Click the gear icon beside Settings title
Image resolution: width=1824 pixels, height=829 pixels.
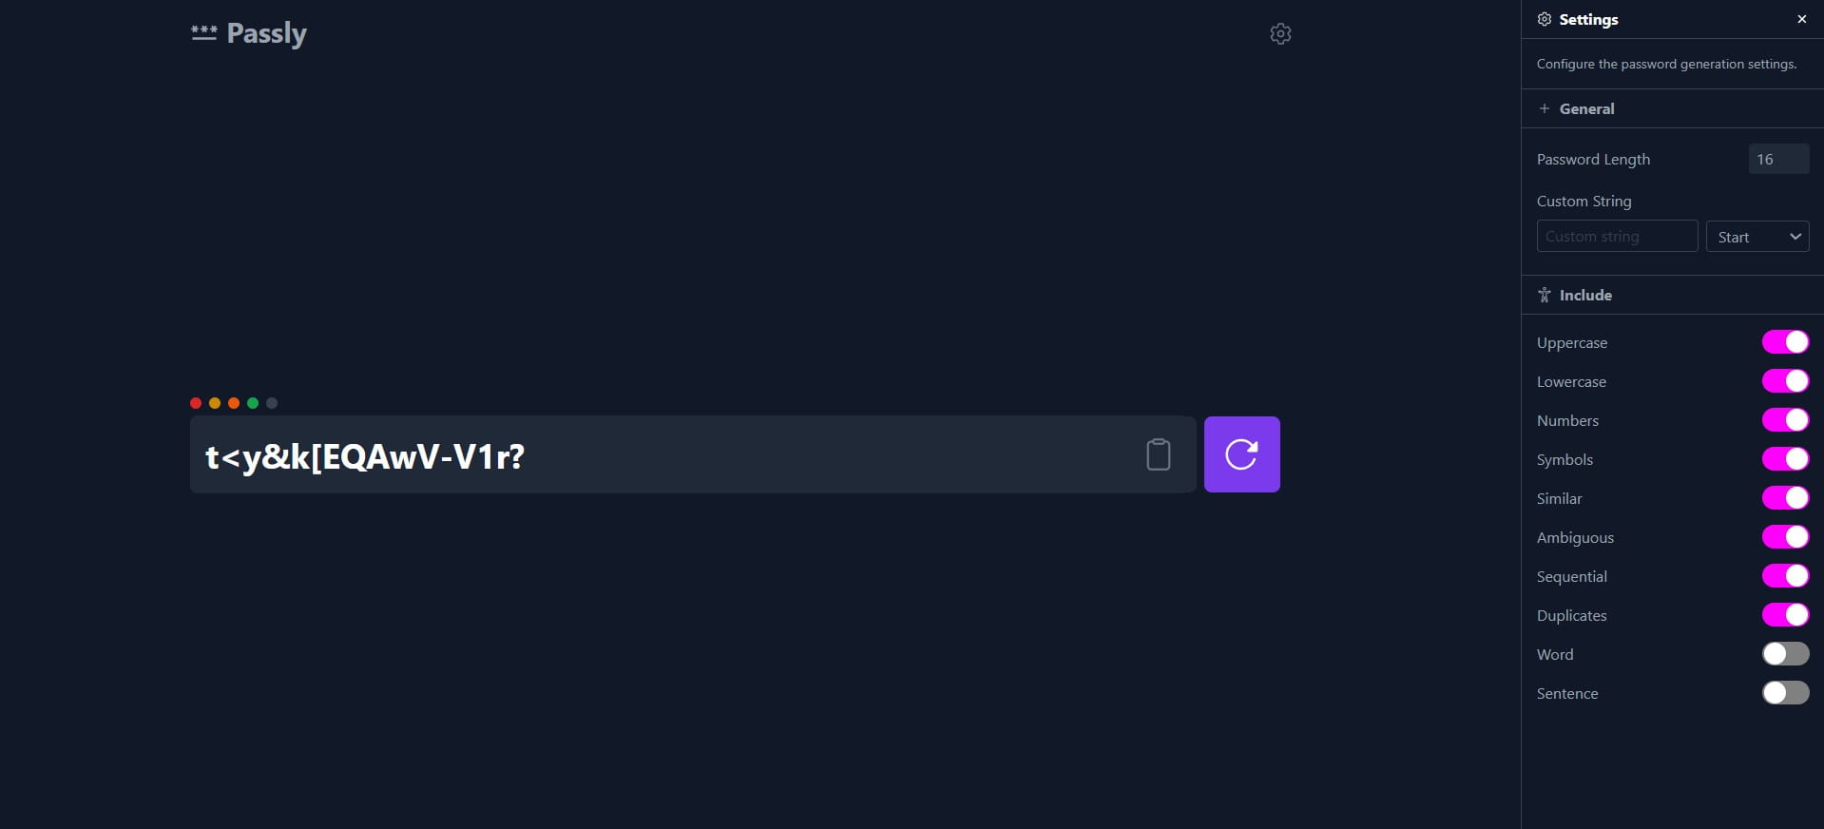click(x=1545, y=19)
